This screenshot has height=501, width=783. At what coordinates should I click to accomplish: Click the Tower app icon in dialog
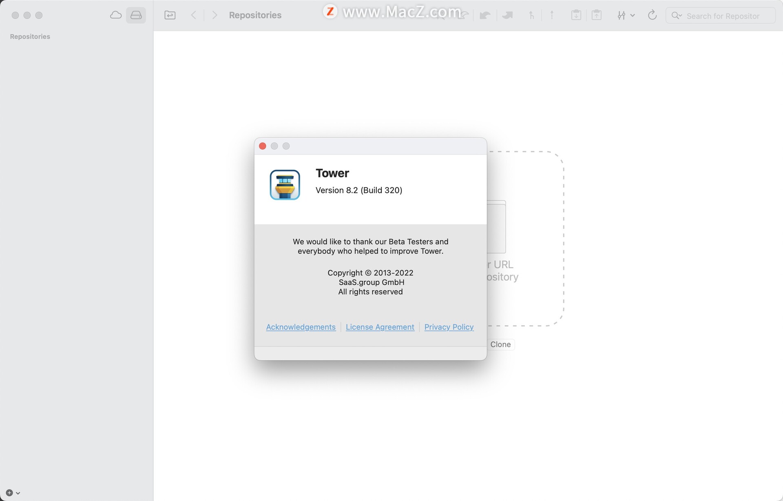click(x=285, y=185)
